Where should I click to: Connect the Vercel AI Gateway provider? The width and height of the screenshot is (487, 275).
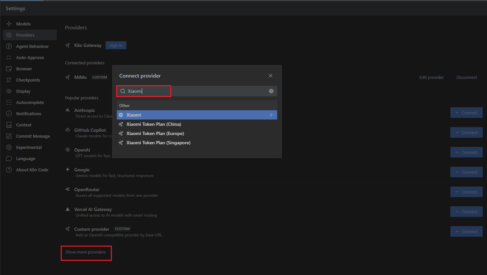(x=466, y=212)
